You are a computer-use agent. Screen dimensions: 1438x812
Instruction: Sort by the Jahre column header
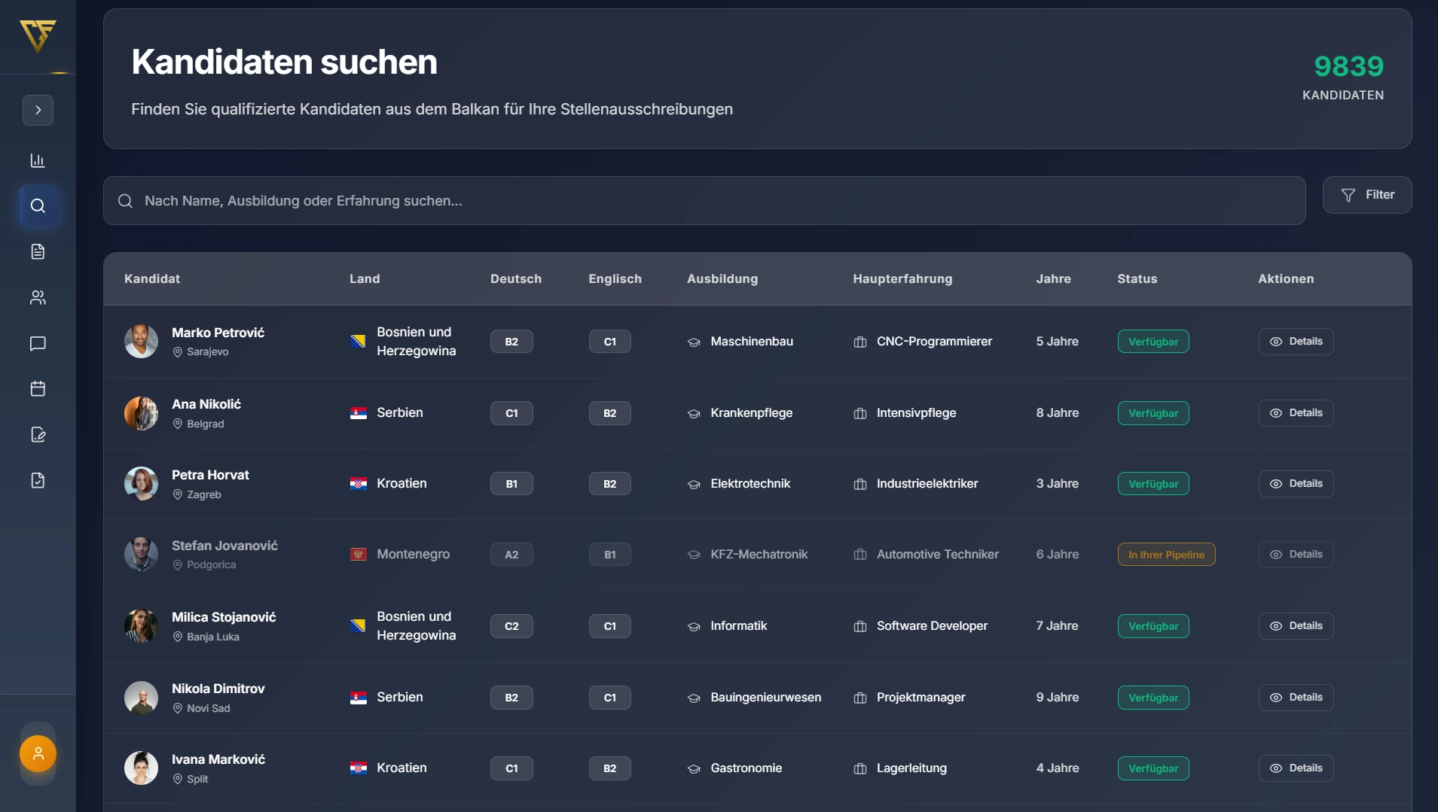[1053, 279]
